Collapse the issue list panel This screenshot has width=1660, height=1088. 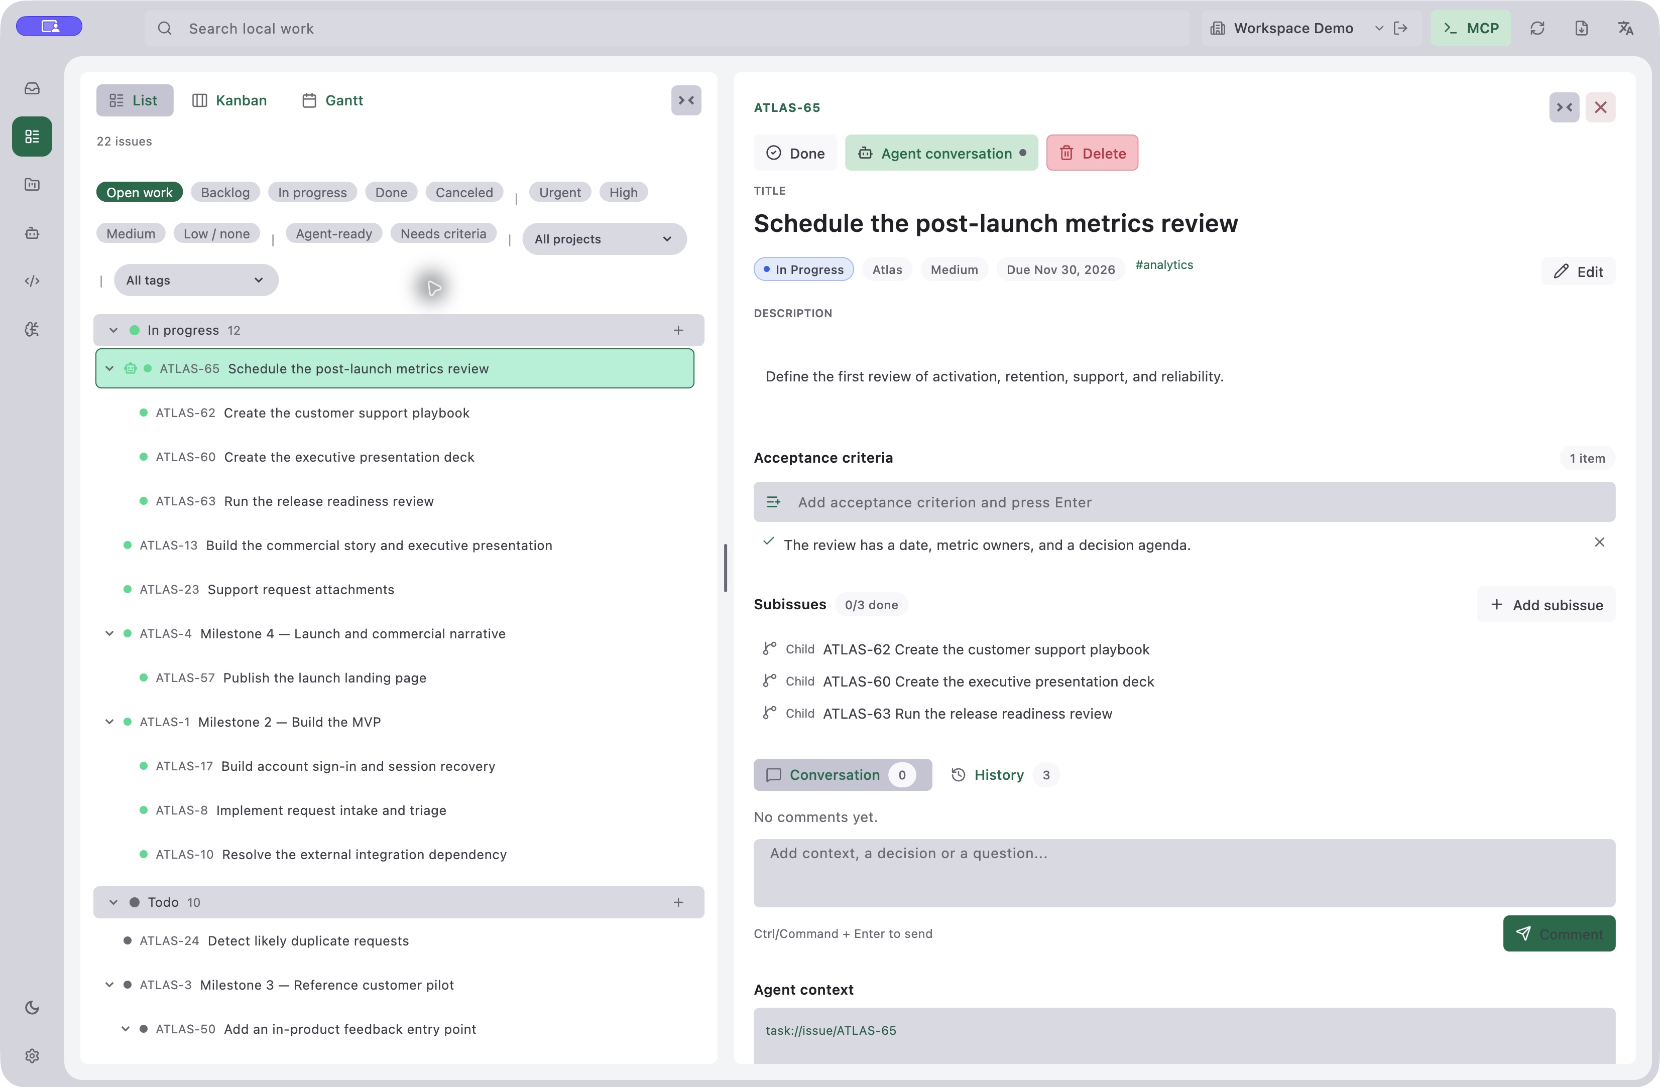[686, 100]
